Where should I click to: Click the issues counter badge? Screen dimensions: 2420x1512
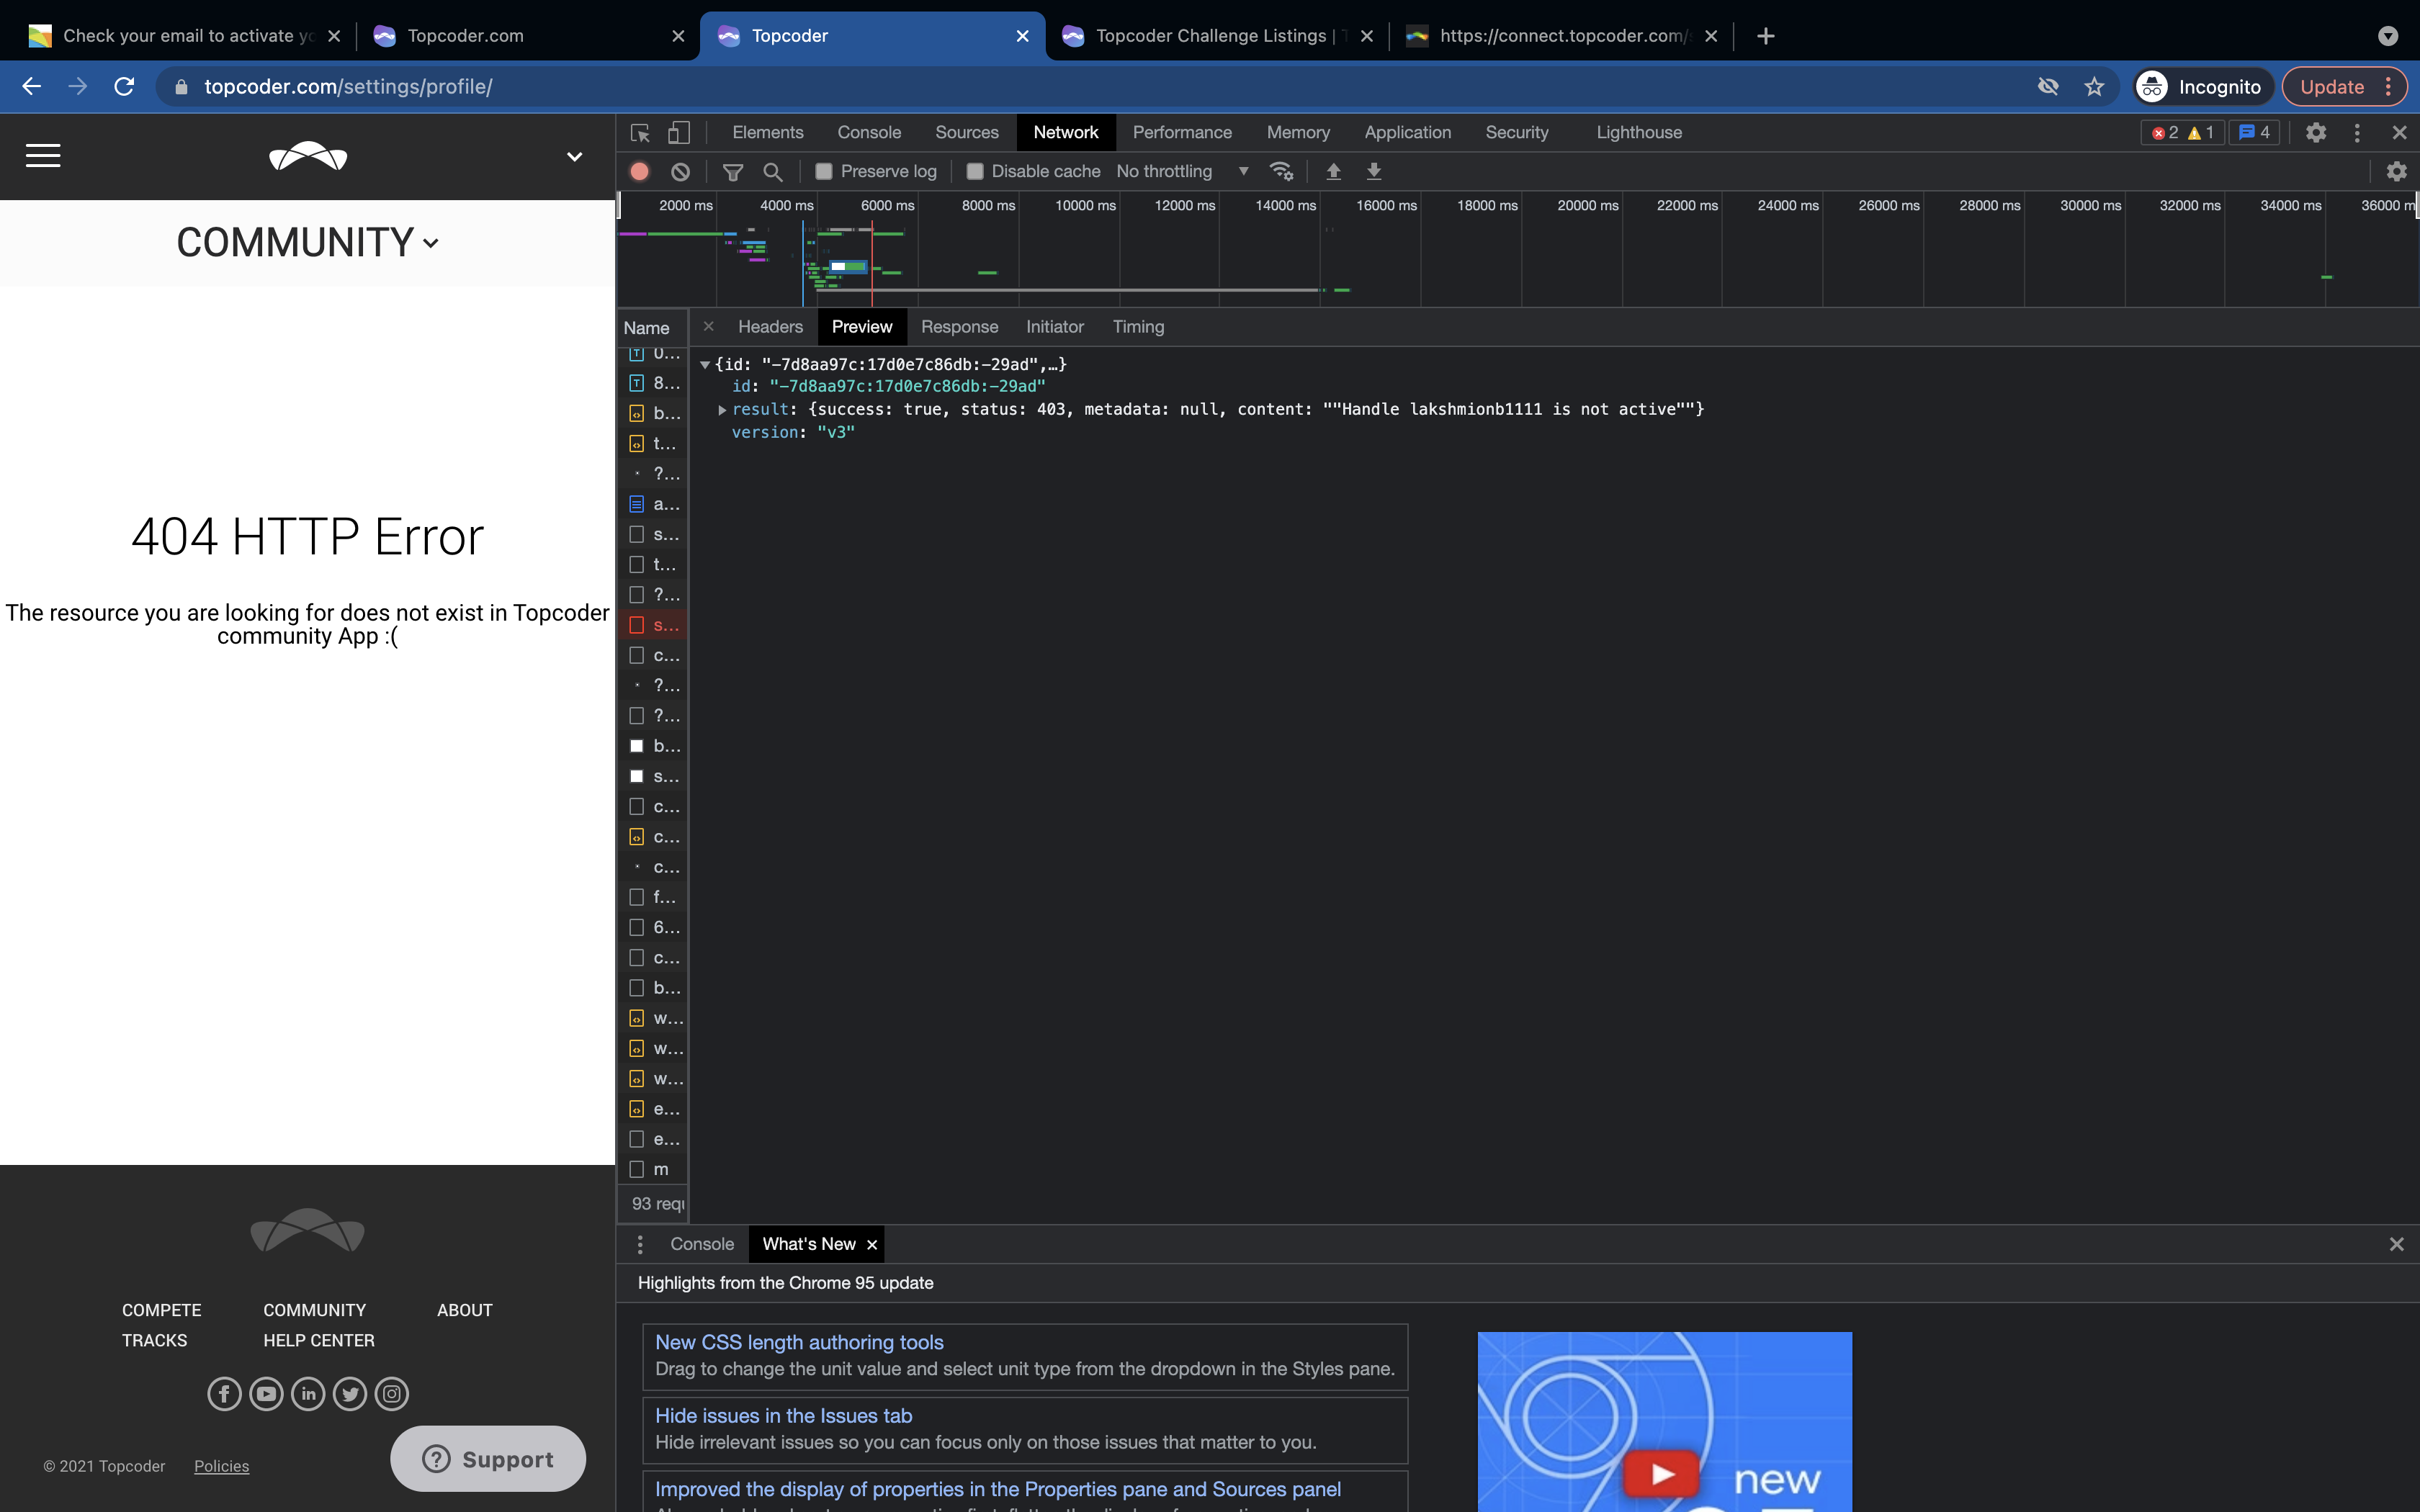click(x=2255, y=133)
